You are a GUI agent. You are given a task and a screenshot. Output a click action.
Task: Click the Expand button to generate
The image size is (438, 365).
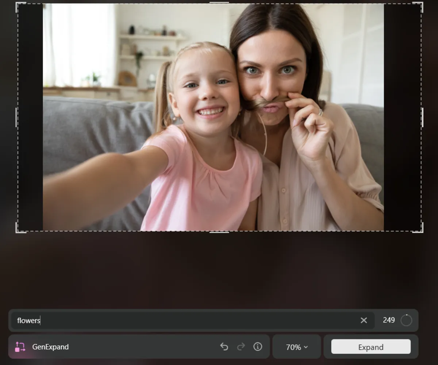tap(370, 347)
